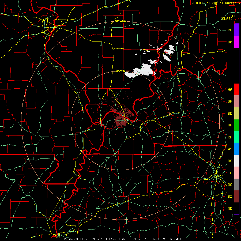Click the 50 NMI range ring label
This screenshot has width=241, height=241.
click(x=120, y=71)
